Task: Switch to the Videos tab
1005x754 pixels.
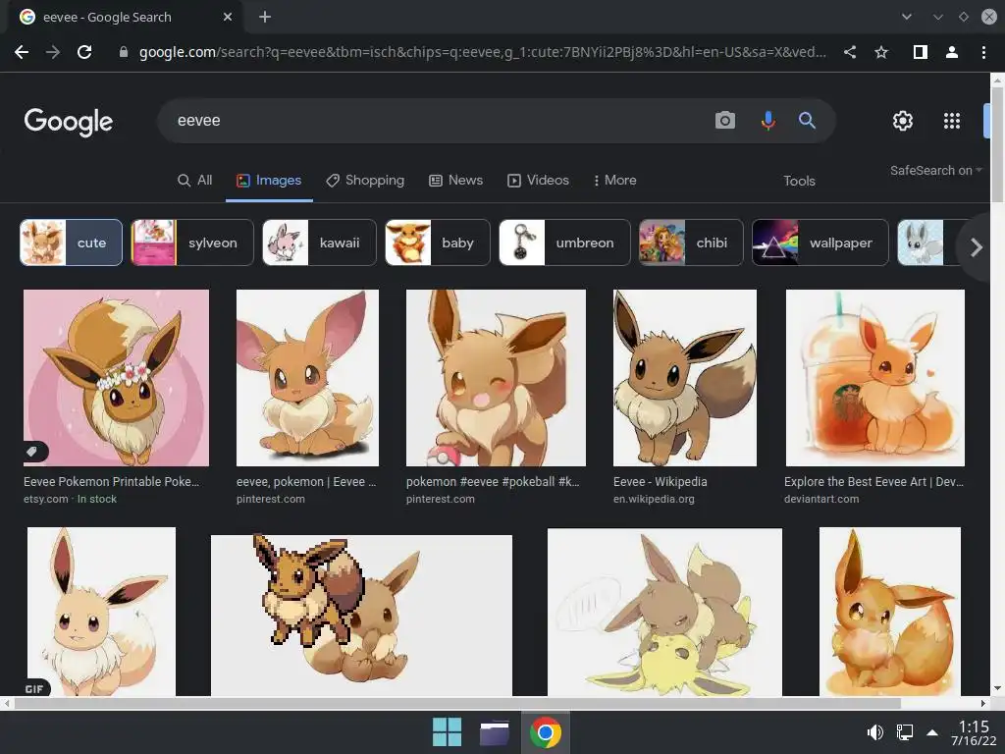Action: coord(539,181)
